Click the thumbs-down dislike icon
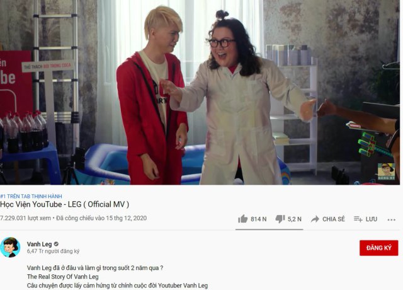The width and height of the screenshot is (403, 290). (280, 219)
